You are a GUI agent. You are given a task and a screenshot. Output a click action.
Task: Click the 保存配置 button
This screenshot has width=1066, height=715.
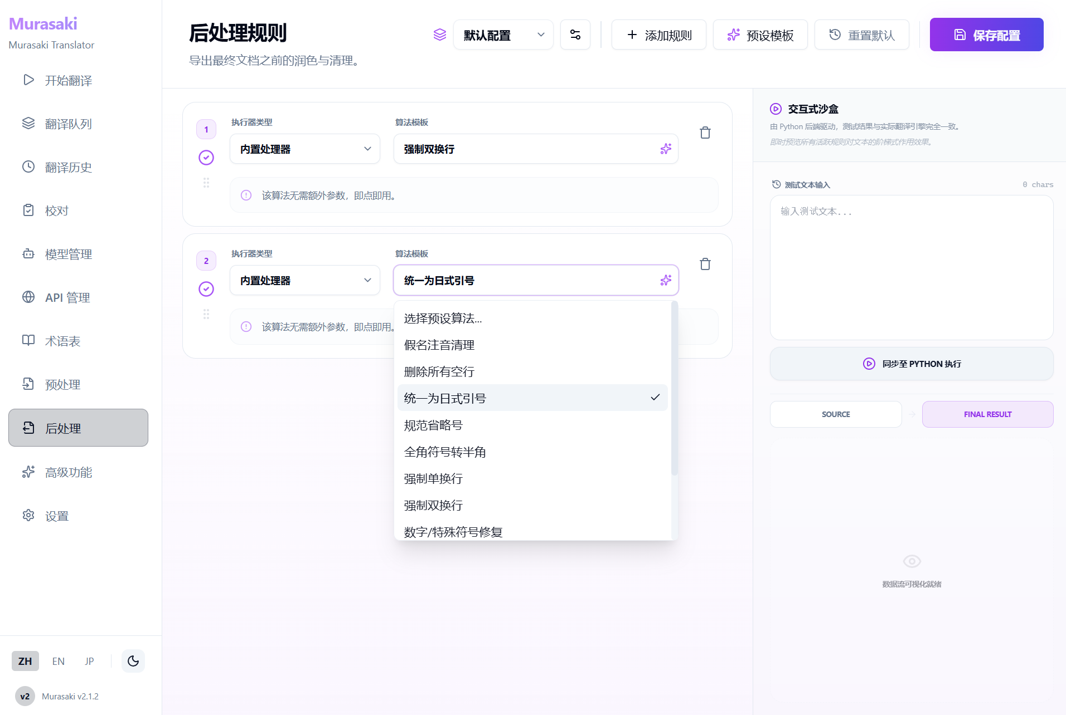[x=986, y=35]
